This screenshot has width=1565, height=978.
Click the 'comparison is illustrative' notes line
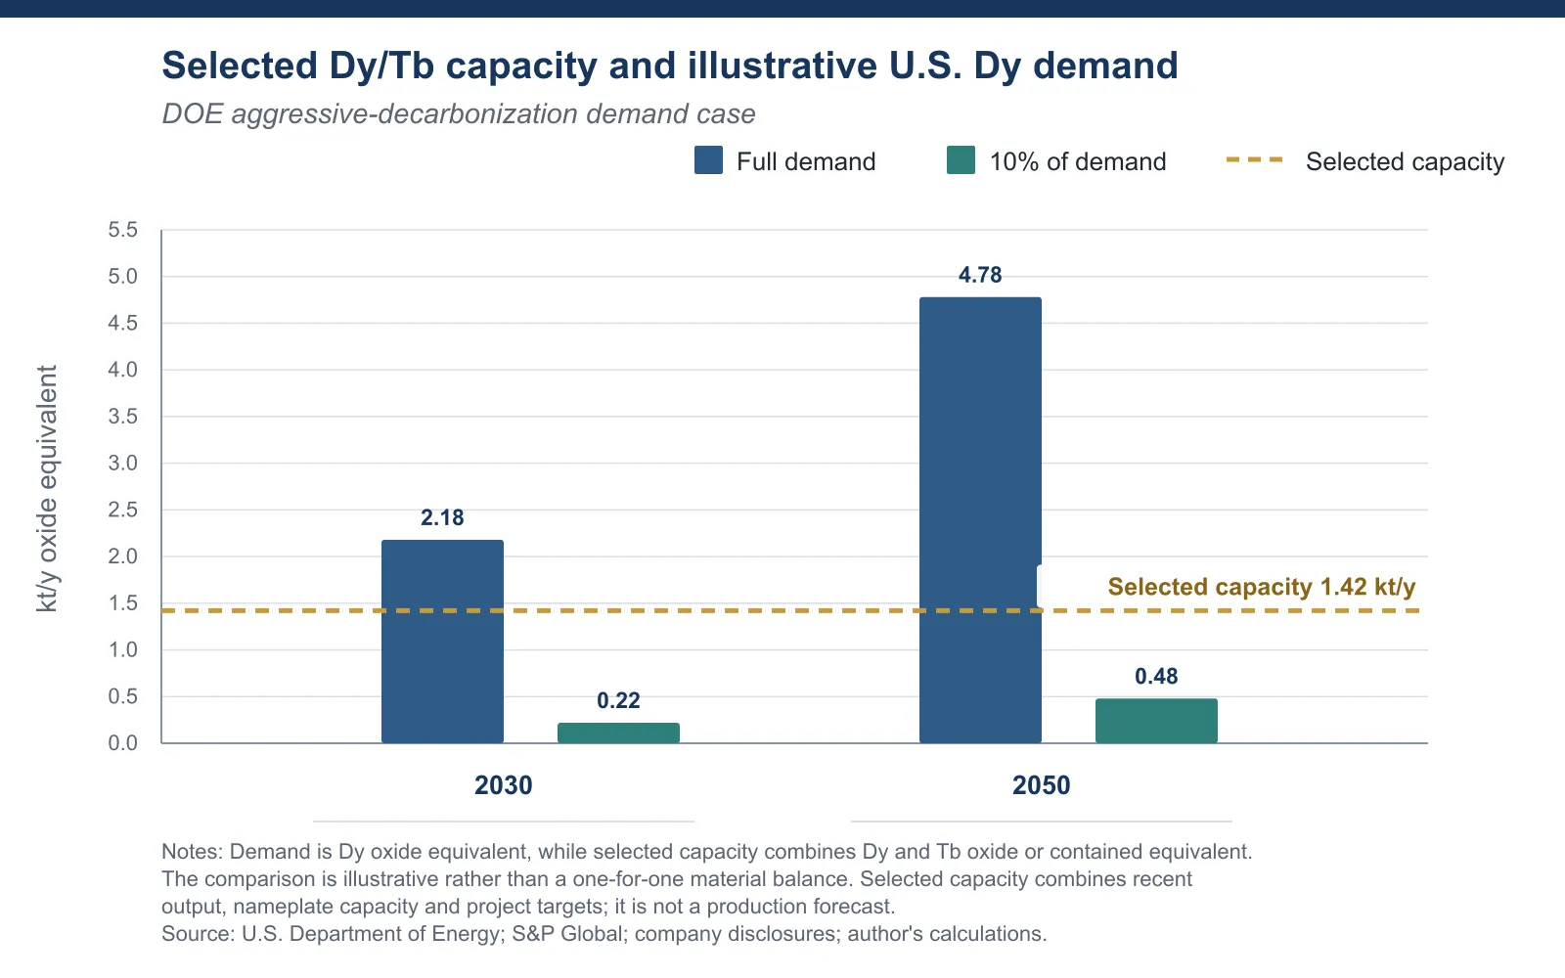point(677,879)
